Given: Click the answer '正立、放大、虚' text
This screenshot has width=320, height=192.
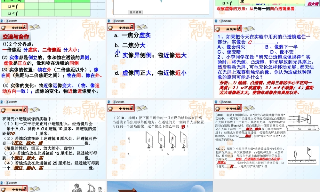Looking at the screenshot, I should pos(28,143).
